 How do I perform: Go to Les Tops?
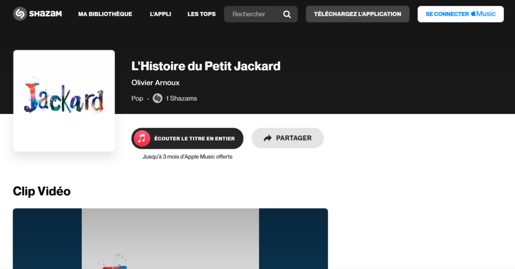click(201, 14)
